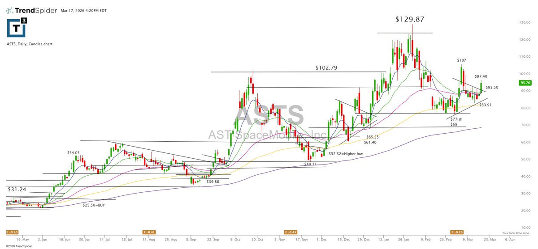Click the green 95.70 current price tag
The image size is (538, 249).
coord(525,83)
